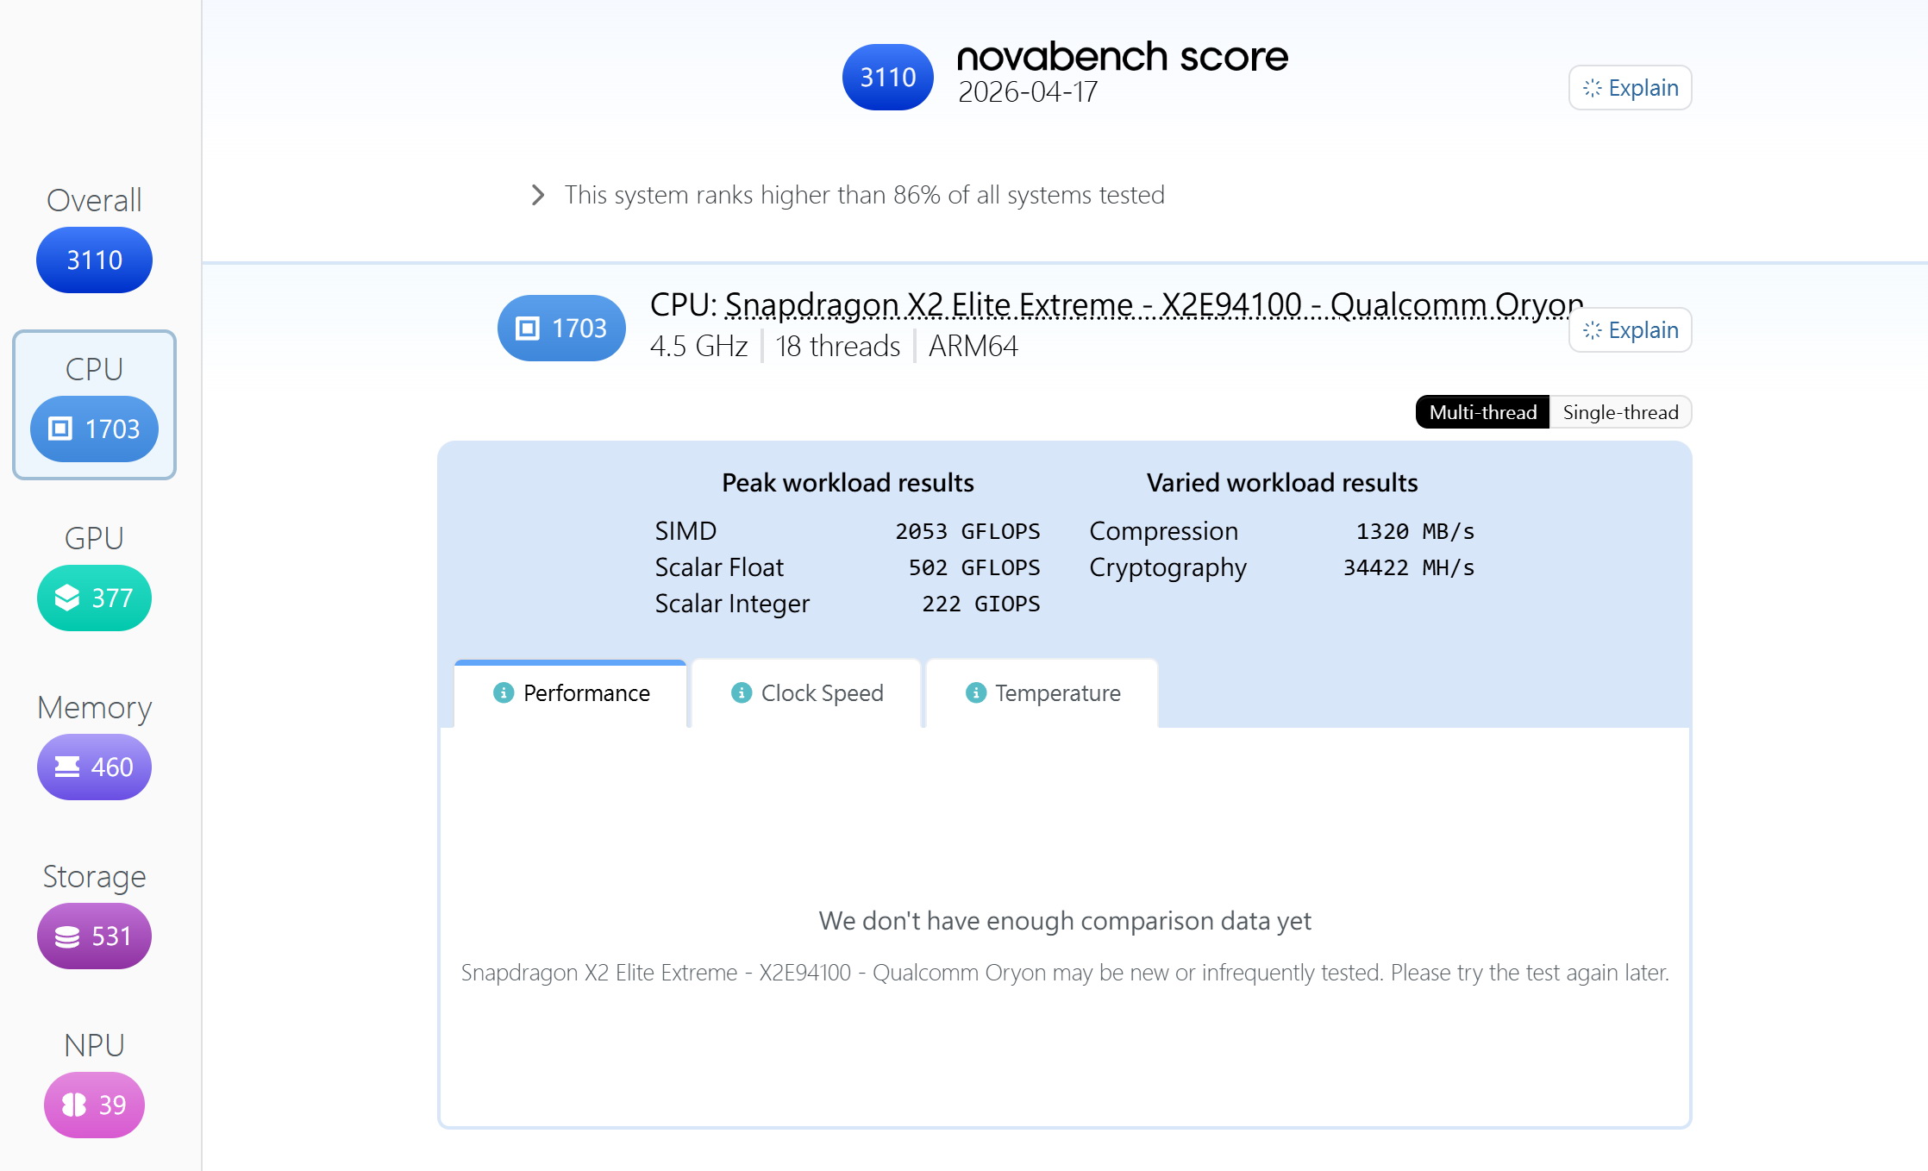Click the NPU brain icon badge

click(x=74, y=1105)
